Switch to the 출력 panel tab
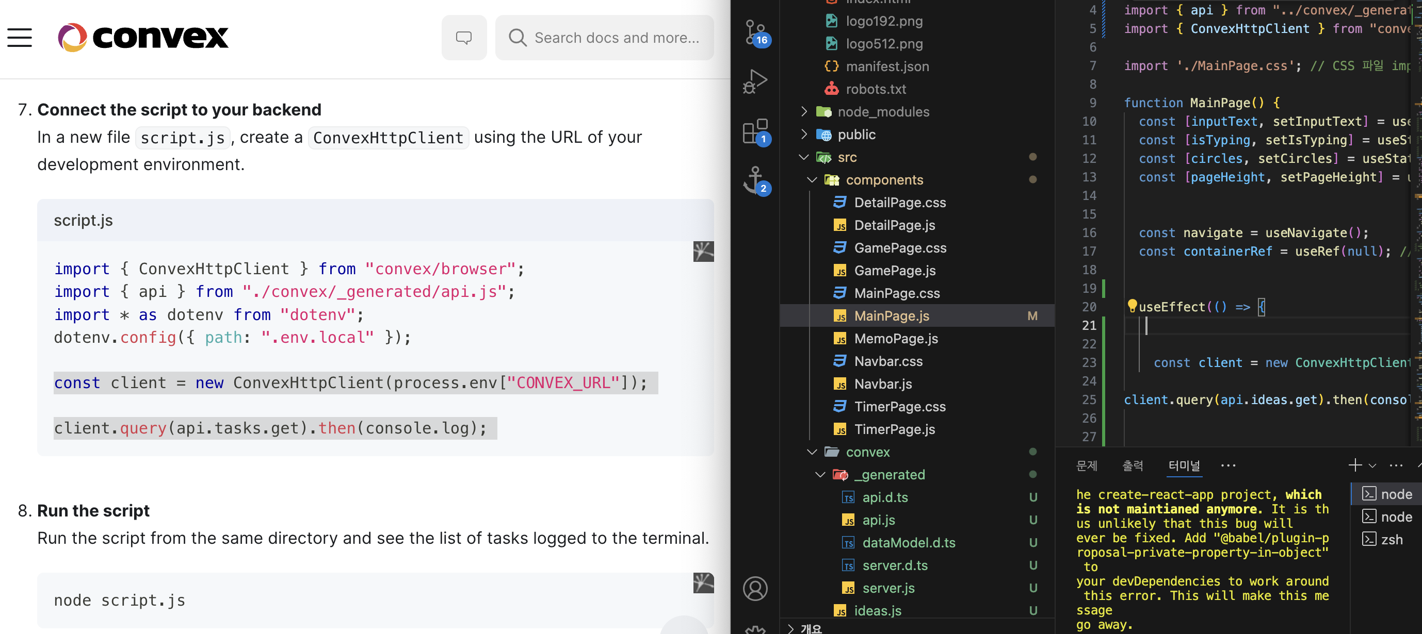1422x634 pixels. pyautogui.click(x=1132, y=466)
